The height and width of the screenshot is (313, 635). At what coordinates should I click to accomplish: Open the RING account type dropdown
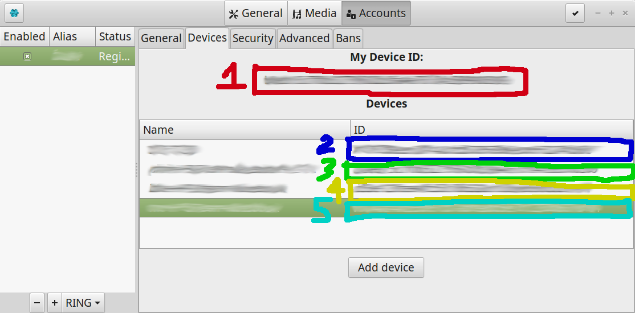point(83,303)
